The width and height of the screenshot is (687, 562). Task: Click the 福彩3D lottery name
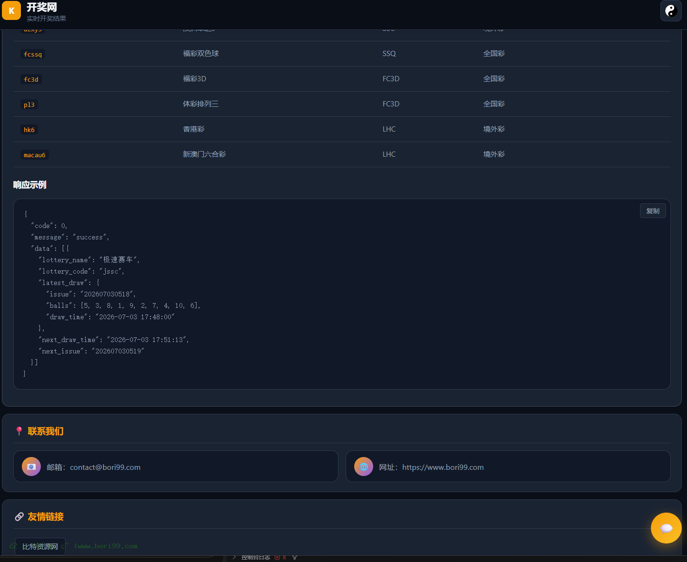click(195, 79)
